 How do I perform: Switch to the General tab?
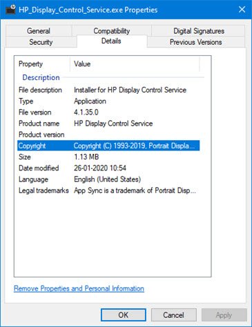pos(39,31)
